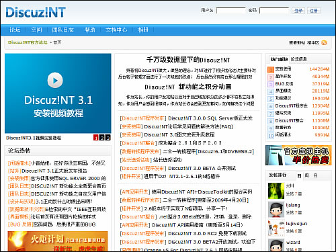The image size is (336, 252).
Task: Open the 论坛常见问题的解决方法(FAQ) post
Action: pos(189,126)
